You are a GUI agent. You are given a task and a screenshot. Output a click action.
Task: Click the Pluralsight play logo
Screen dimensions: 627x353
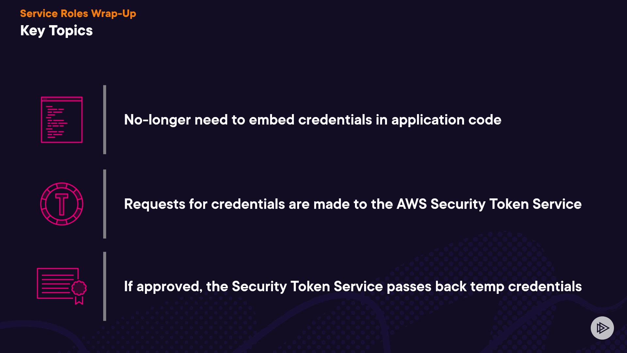[x=602, y=328]
